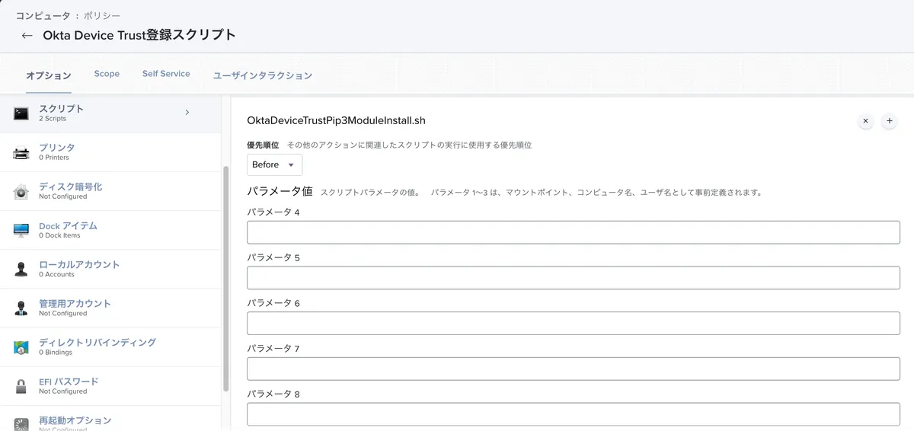Click the パラメータ 6 input field

click(x=574, y=324)
